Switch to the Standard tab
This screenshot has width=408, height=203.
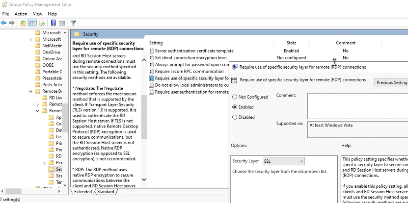106,192
